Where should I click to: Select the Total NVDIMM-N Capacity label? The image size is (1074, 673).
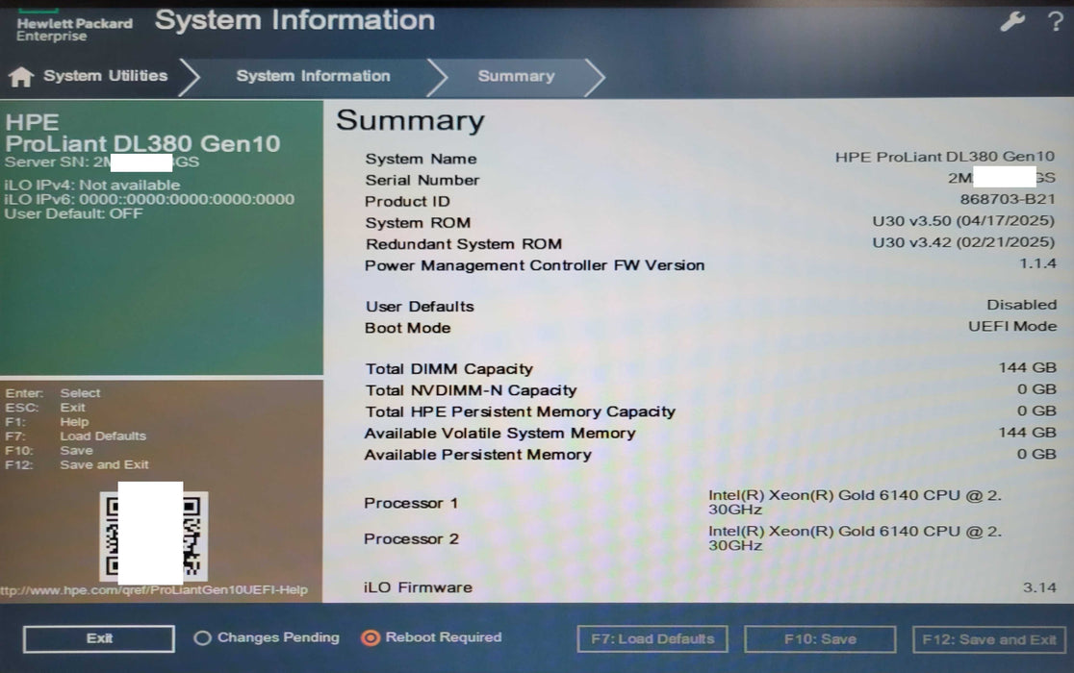(471, 390)
